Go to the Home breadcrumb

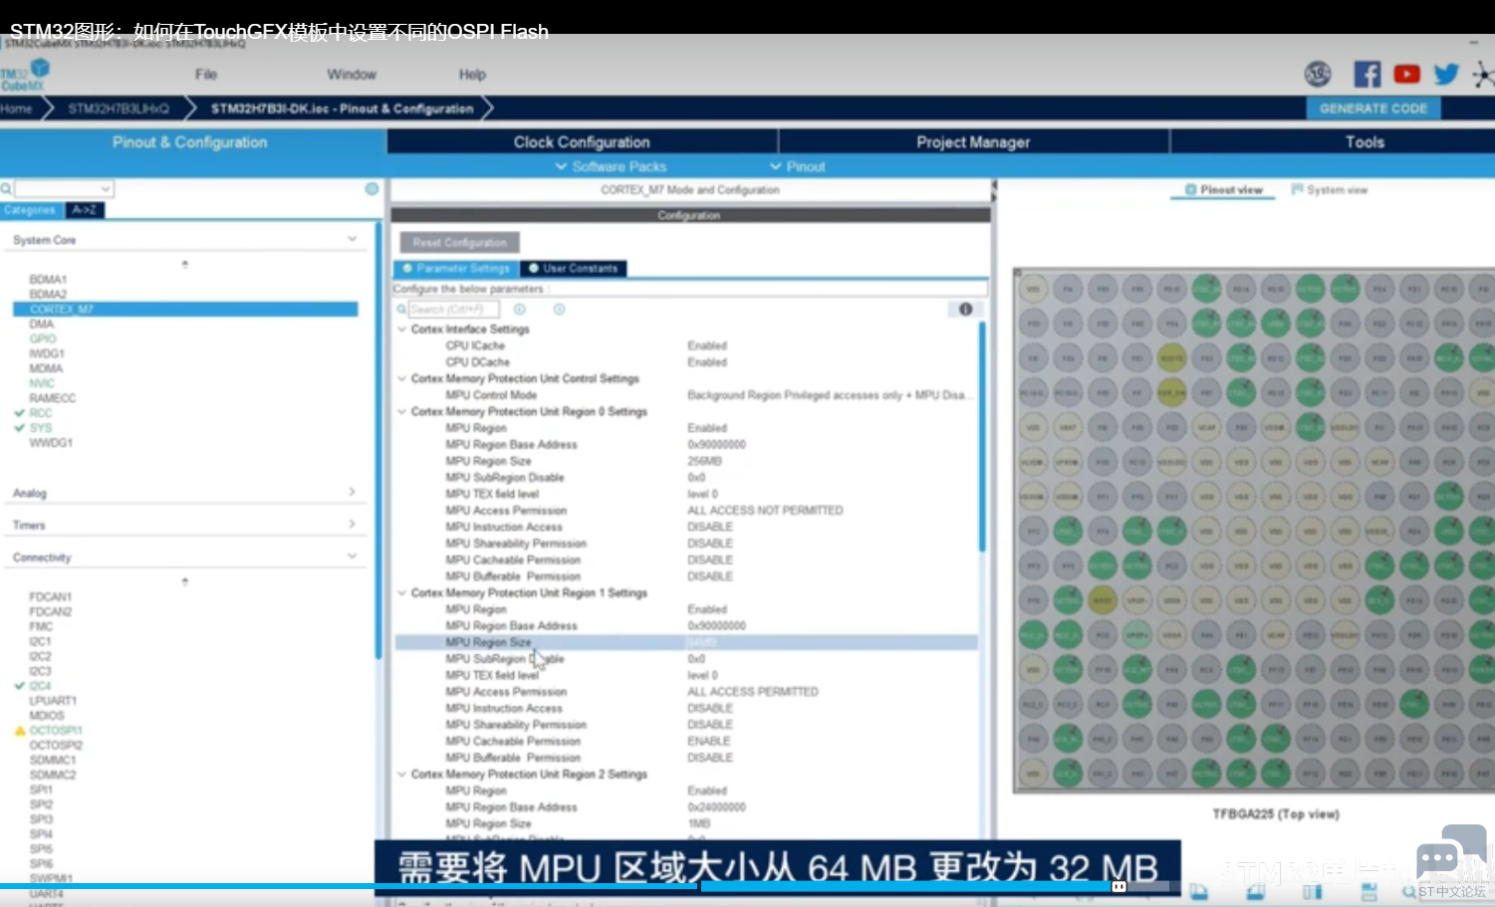[x=17, y=109]
